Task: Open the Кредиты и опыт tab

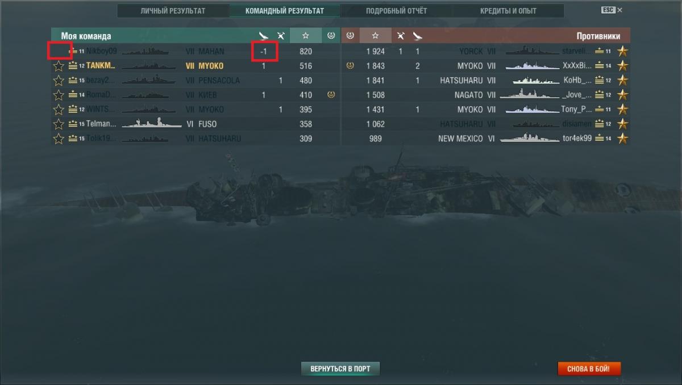Action: pos(508,11)
